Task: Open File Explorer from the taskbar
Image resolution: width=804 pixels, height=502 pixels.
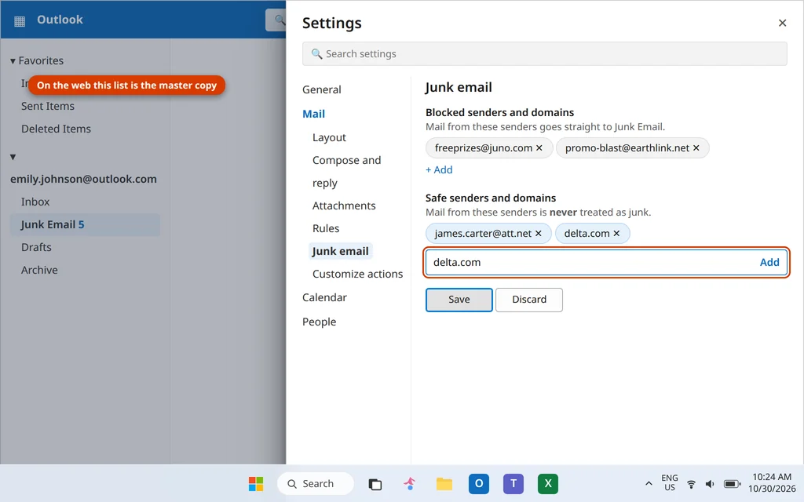Action: pos(444,483)
